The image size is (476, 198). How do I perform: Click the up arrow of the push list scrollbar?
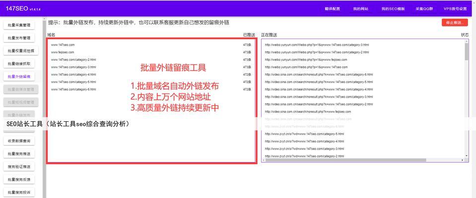(466, 41)
